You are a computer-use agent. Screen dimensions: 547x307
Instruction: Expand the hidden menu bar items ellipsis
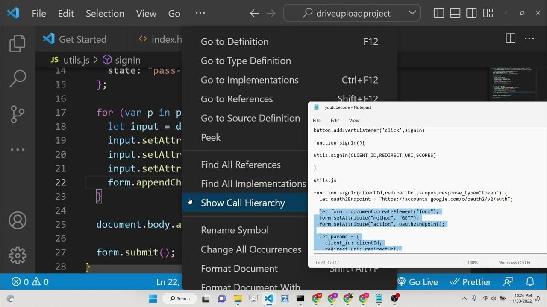coord(200,13)
